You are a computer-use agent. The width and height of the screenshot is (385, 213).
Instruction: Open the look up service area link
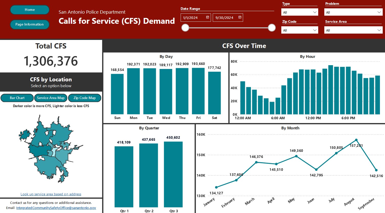click(x=51, y=194)
